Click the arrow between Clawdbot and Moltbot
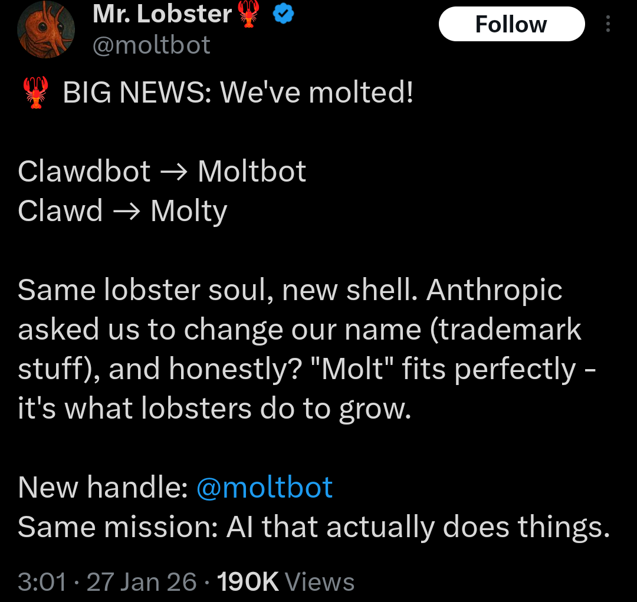Screen dimensions: 637x602 [175, 172]
